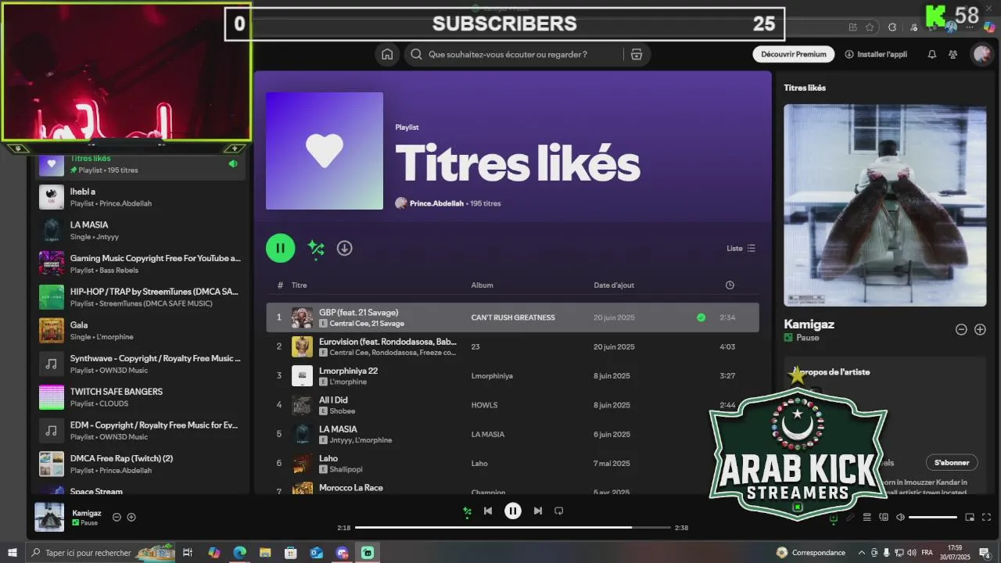Open the CAN'T RUSH GREATNESS album link
This screenshot has height=563, width=1001.
click(513, 317)
